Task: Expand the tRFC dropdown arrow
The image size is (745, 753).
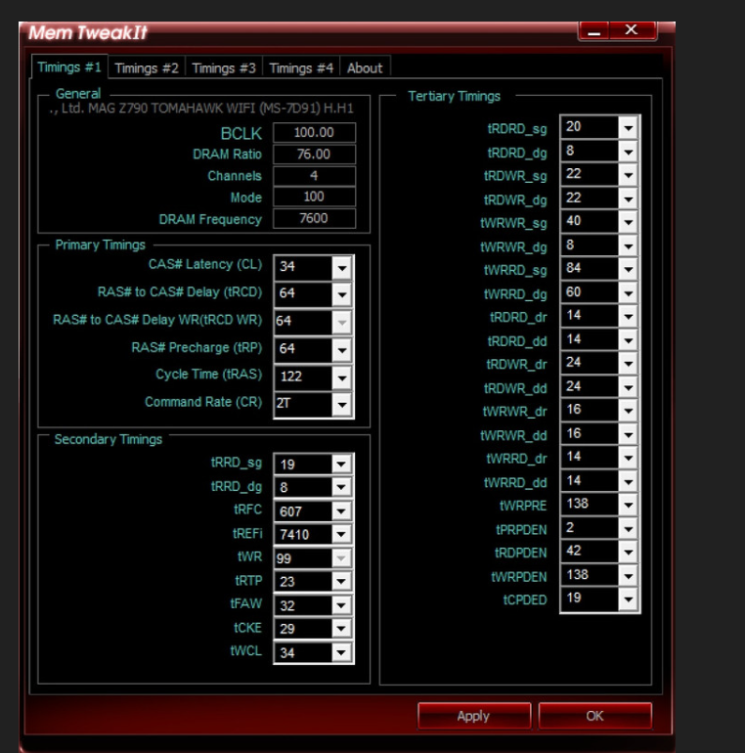Action: click(340, 511)
